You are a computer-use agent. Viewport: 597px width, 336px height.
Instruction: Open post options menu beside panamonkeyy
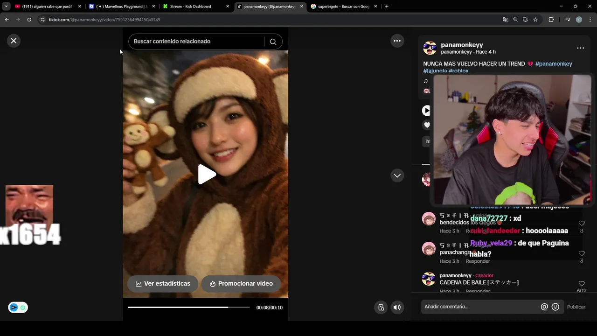pos(580,48)
